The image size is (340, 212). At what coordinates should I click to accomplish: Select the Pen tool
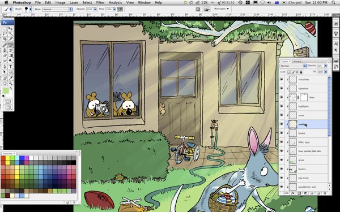pyautogui.click(x=5, y=67)
